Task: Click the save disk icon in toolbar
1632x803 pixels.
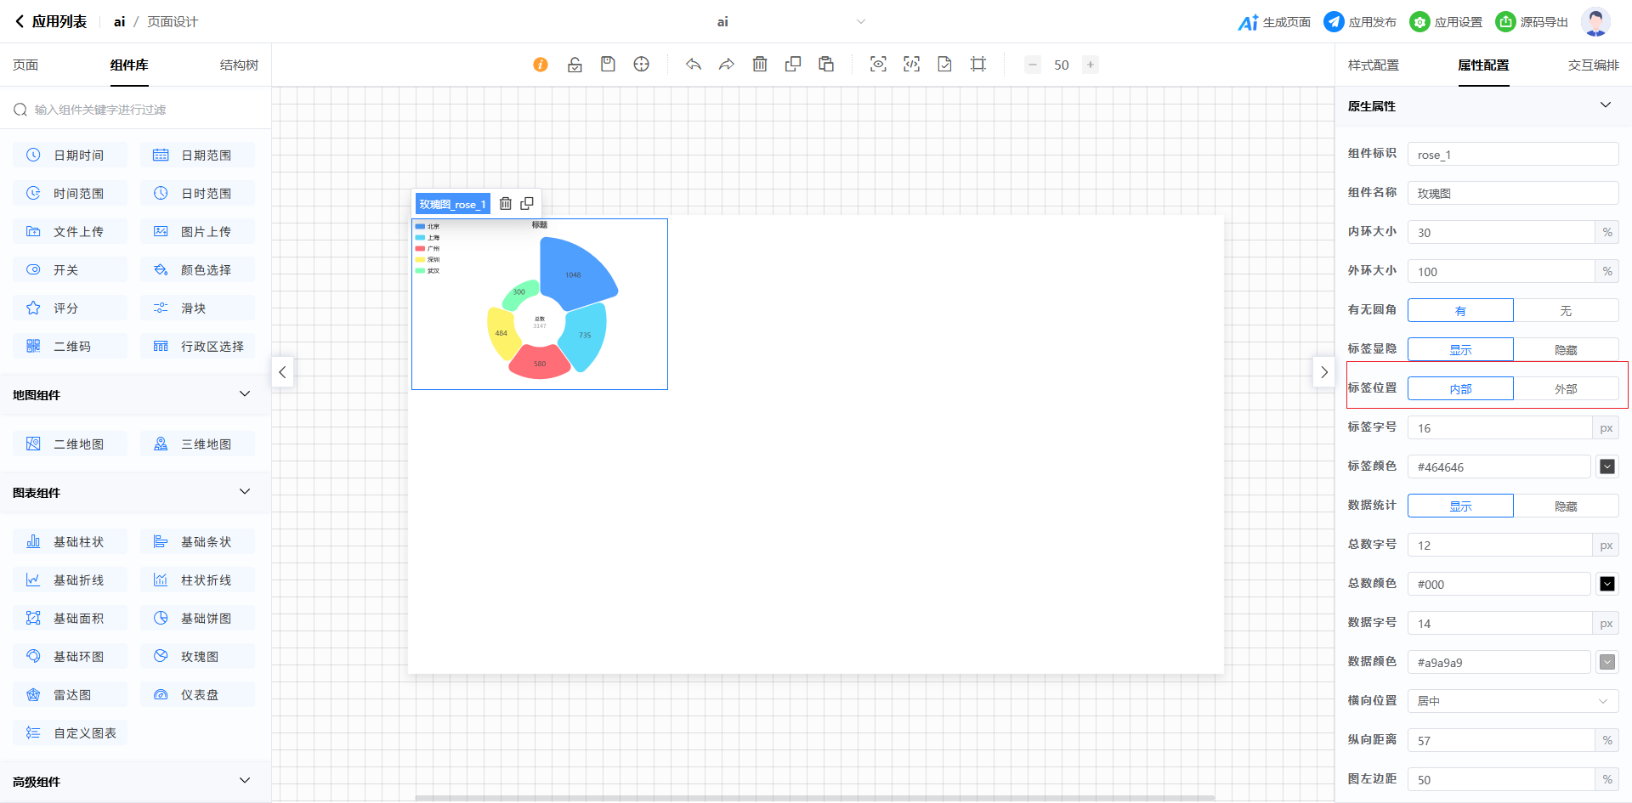Action: (608, 65)
